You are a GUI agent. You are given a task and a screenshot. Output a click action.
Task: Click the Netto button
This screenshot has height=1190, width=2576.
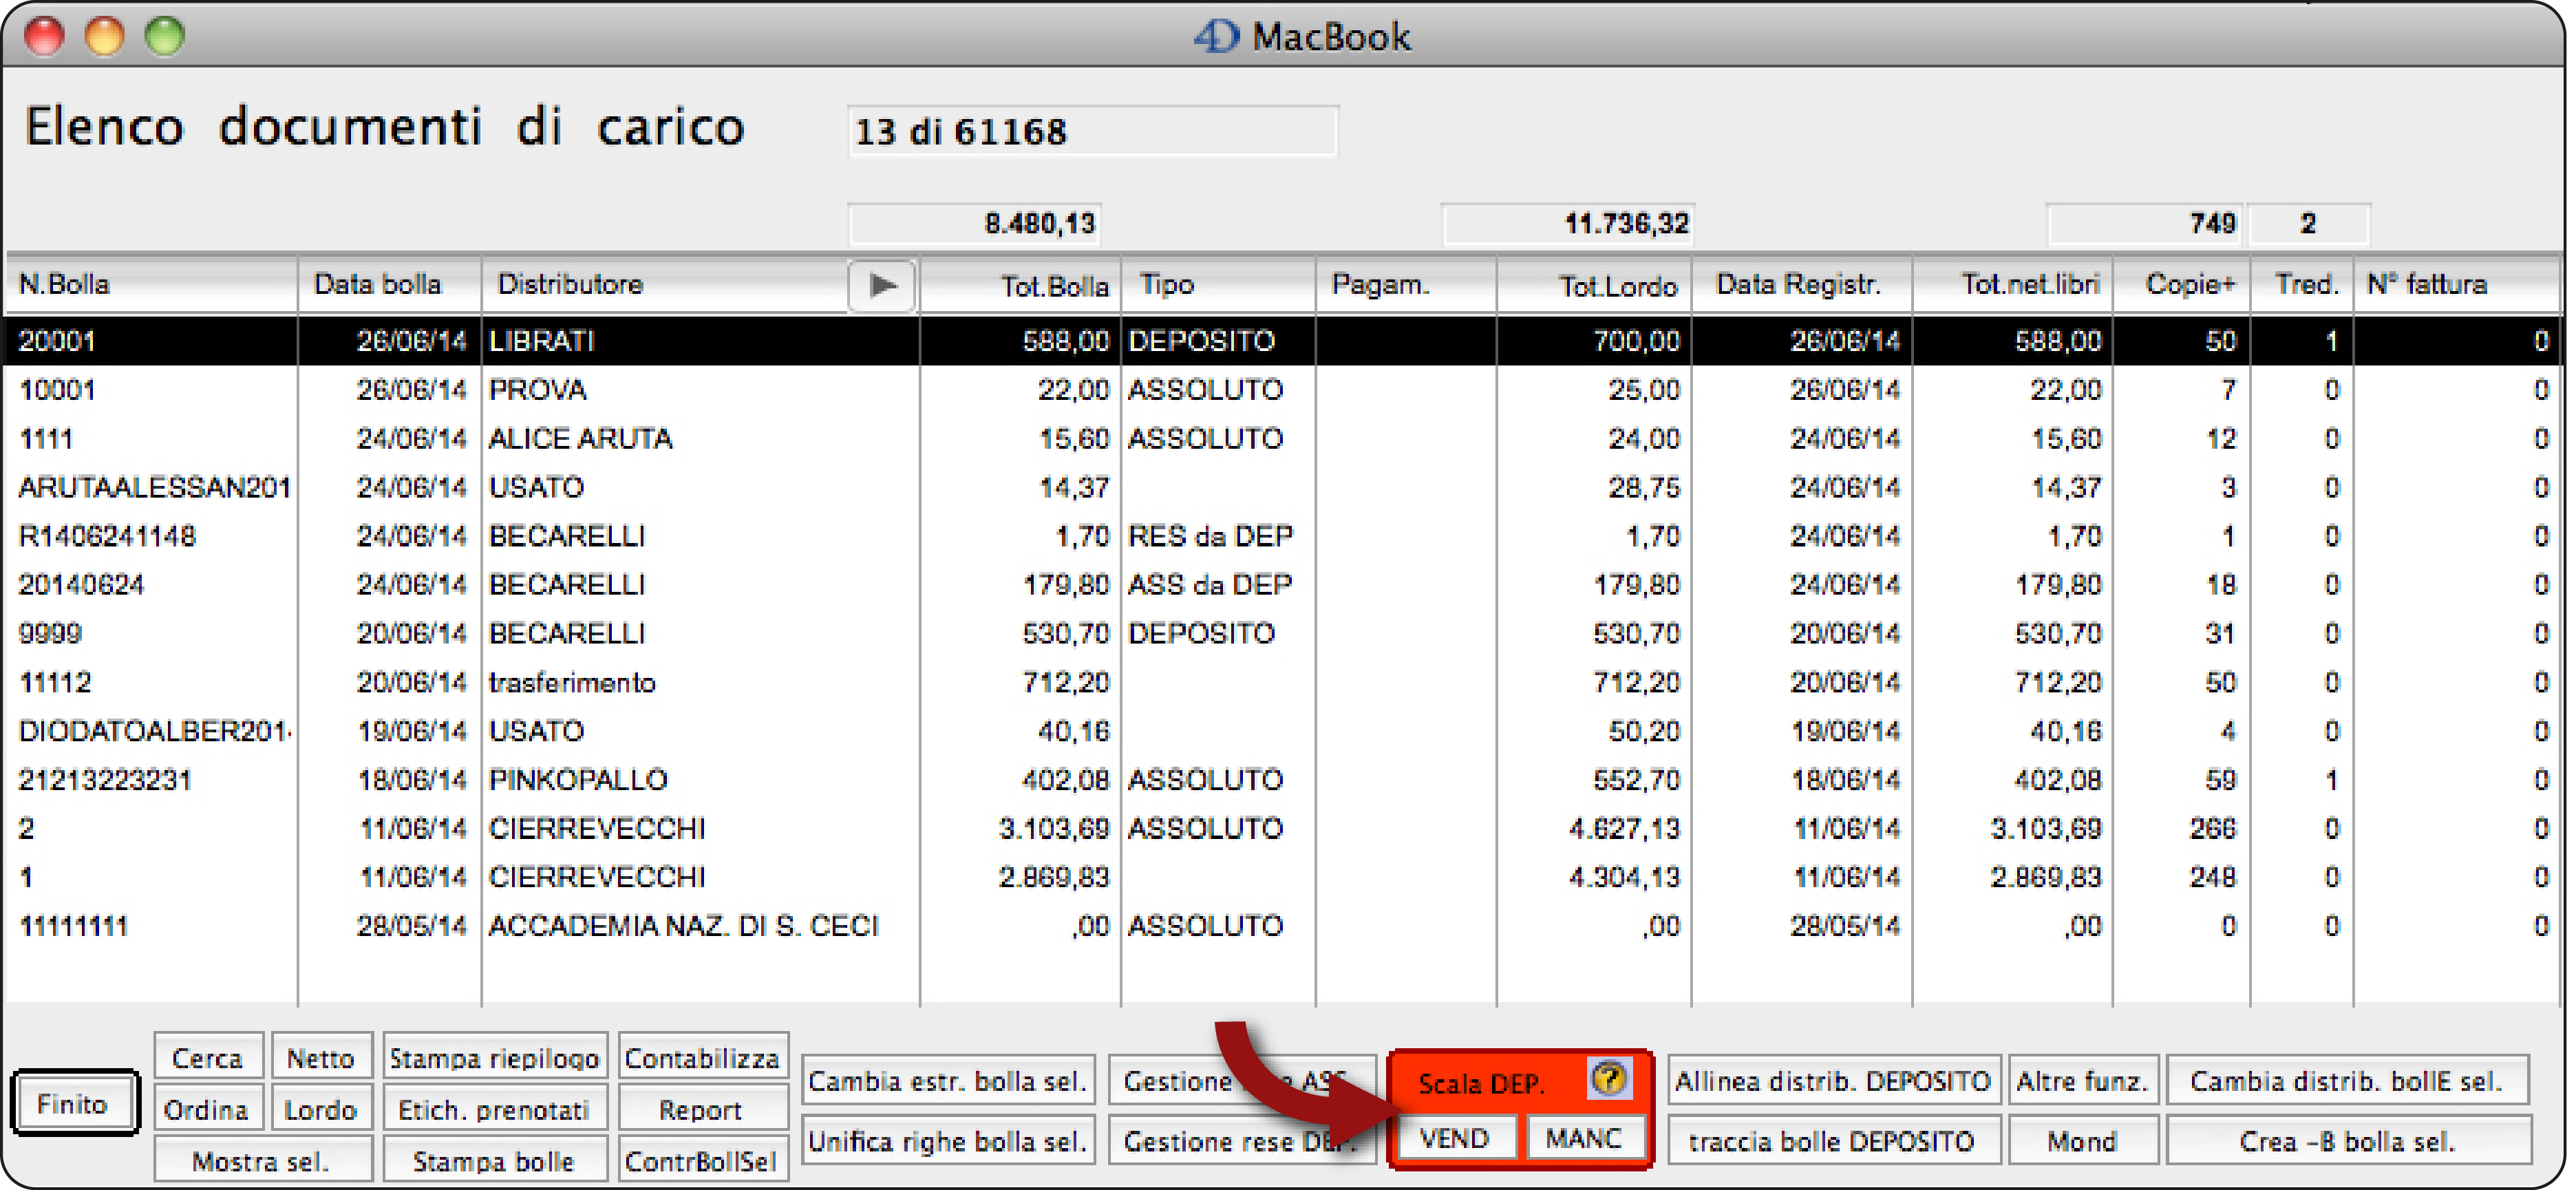click(321, 1057)
